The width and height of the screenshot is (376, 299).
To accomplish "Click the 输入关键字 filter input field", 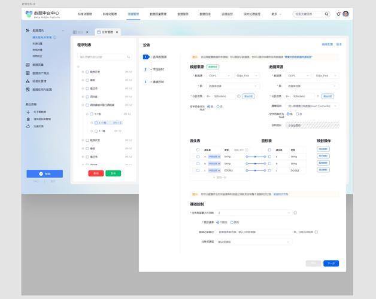I will pos(102,57).
